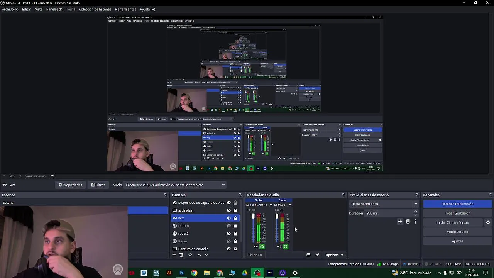Mute the Audio d...ritorio speaker icon
The width and height of the screenshot is (494, 278).
pyautogui.click(x=255, y=247)
